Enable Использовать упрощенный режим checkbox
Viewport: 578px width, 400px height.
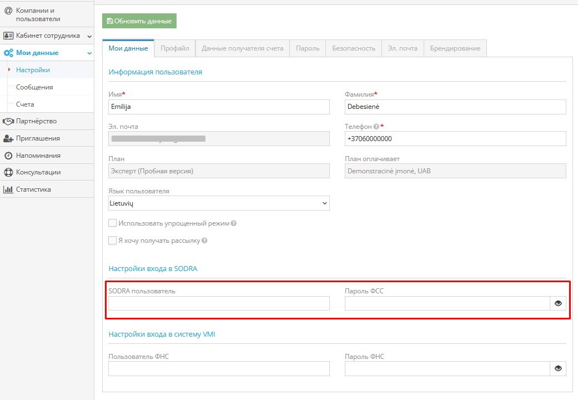(113, 223)
